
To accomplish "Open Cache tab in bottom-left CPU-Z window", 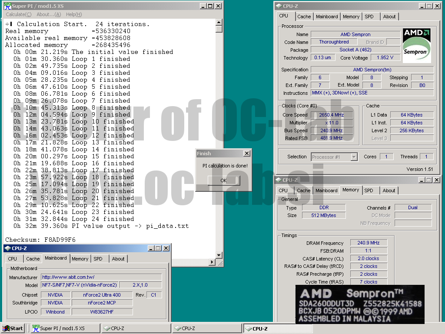I will pos(33,259).
